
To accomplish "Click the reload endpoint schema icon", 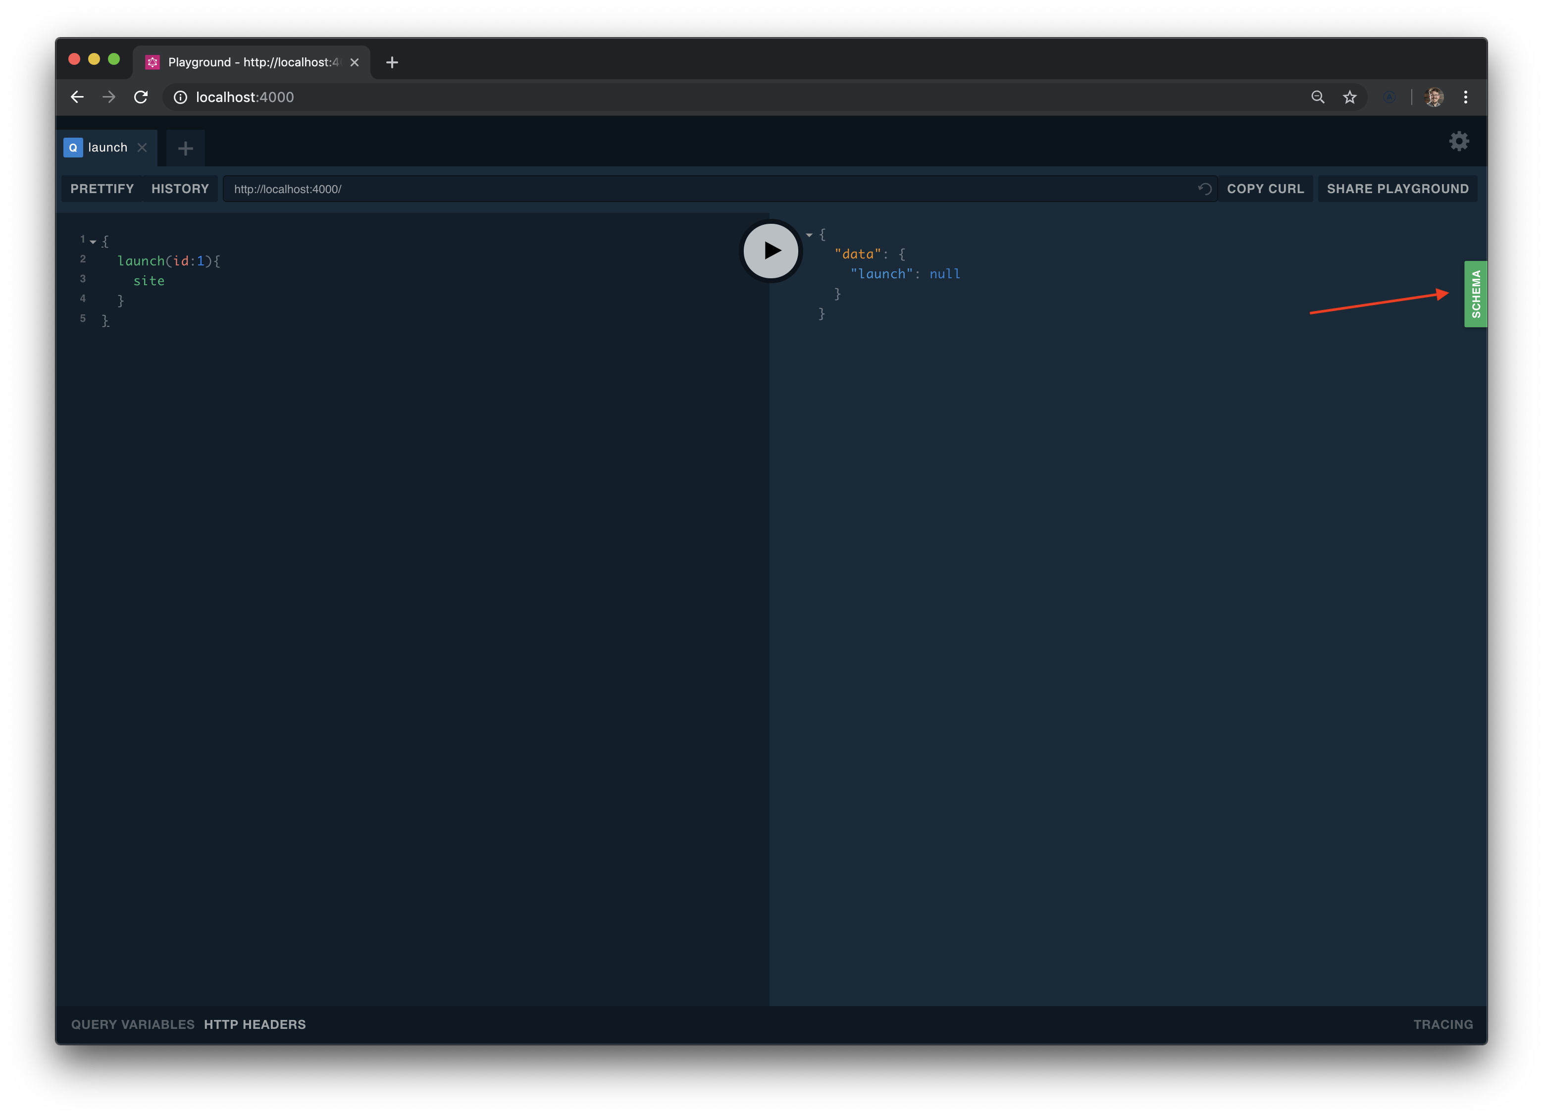I will 1204,189.
